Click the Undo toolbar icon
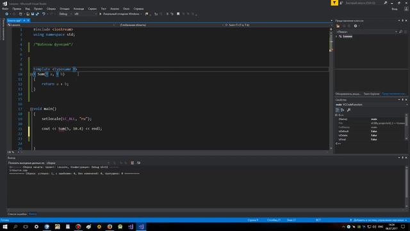410x231 pixels. coord(44,14)
